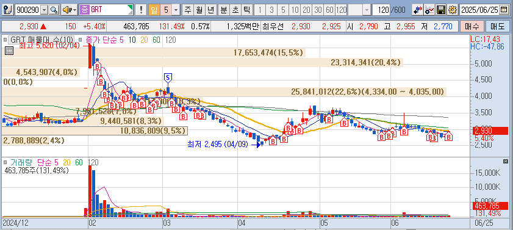Click the 최고 5,620 (02/04) high label
Image resolution: width=513 pixels, height=230 pixels.
49,46
